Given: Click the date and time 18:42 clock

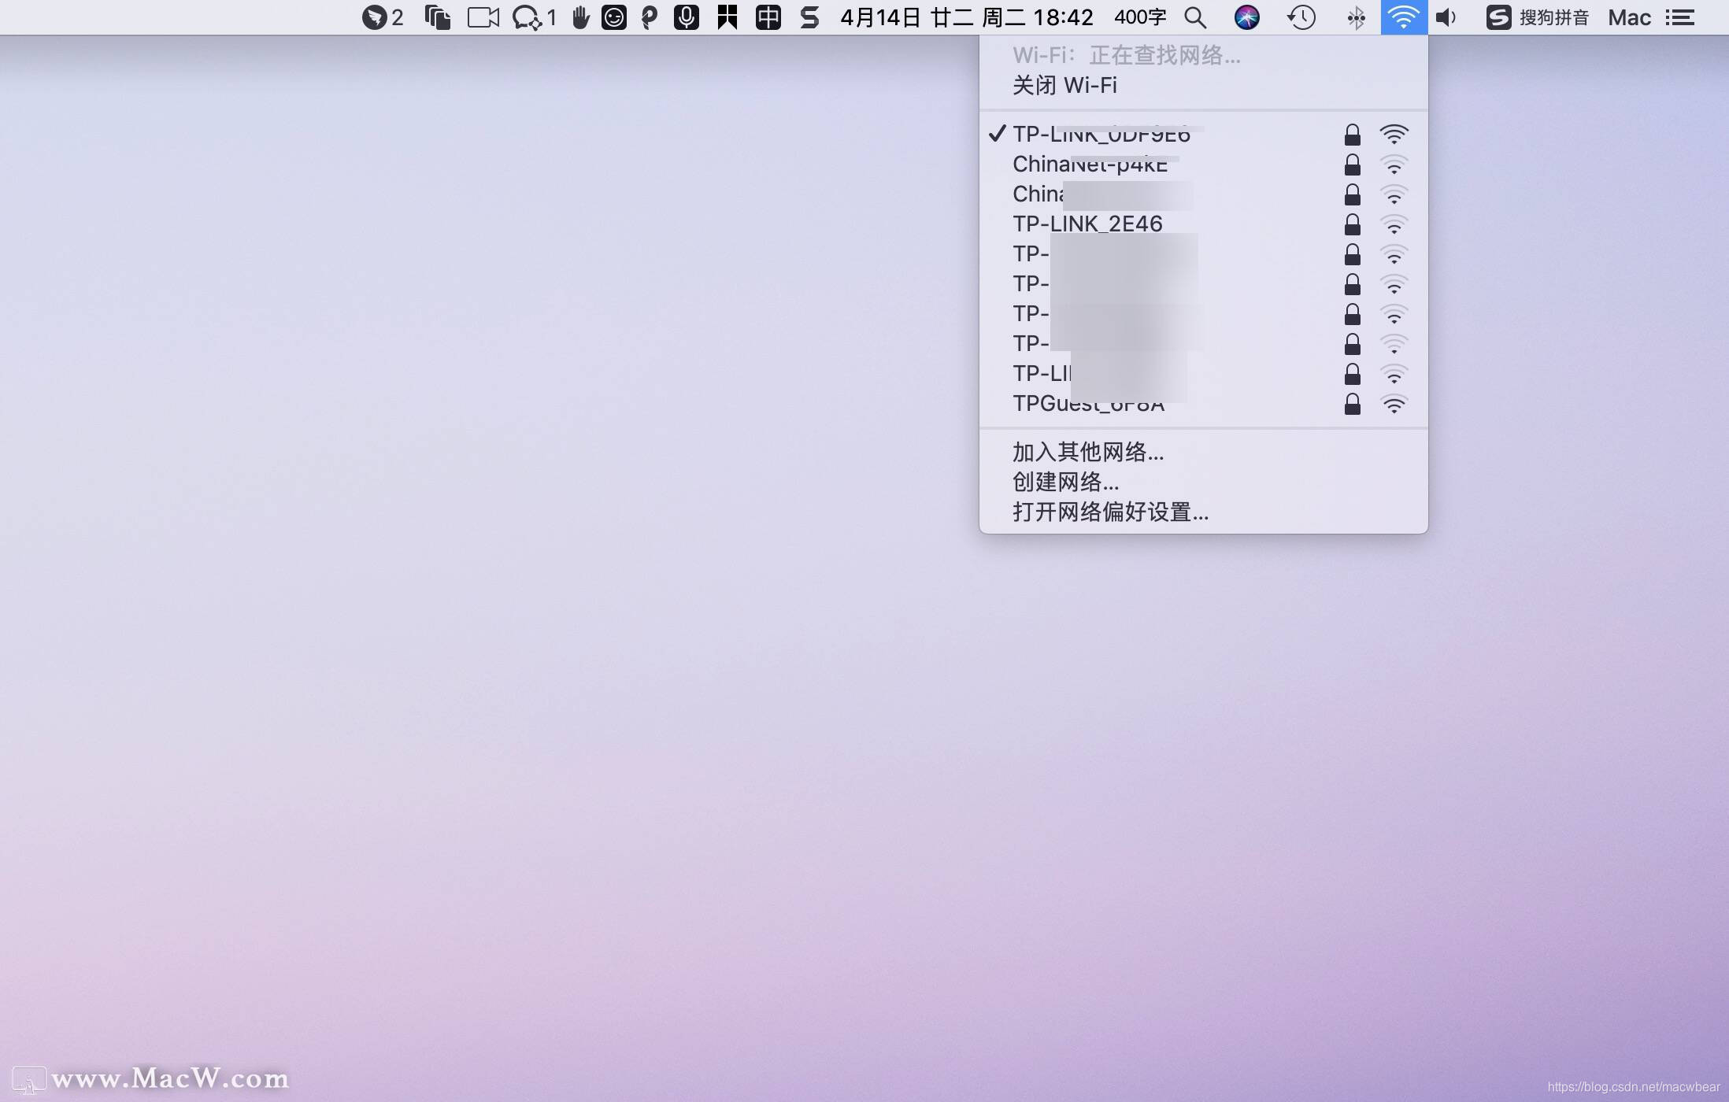Looking at the screenshot, I should point(967,17).
